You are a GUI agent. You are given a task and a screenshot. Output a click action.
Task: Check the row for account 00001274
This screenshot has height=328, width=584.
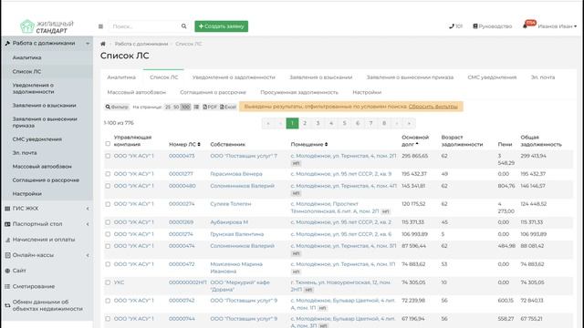[108, 234]
